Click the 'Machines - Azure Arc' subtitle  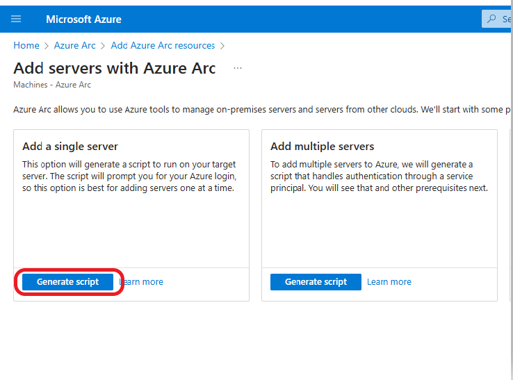tap(52, 85)
